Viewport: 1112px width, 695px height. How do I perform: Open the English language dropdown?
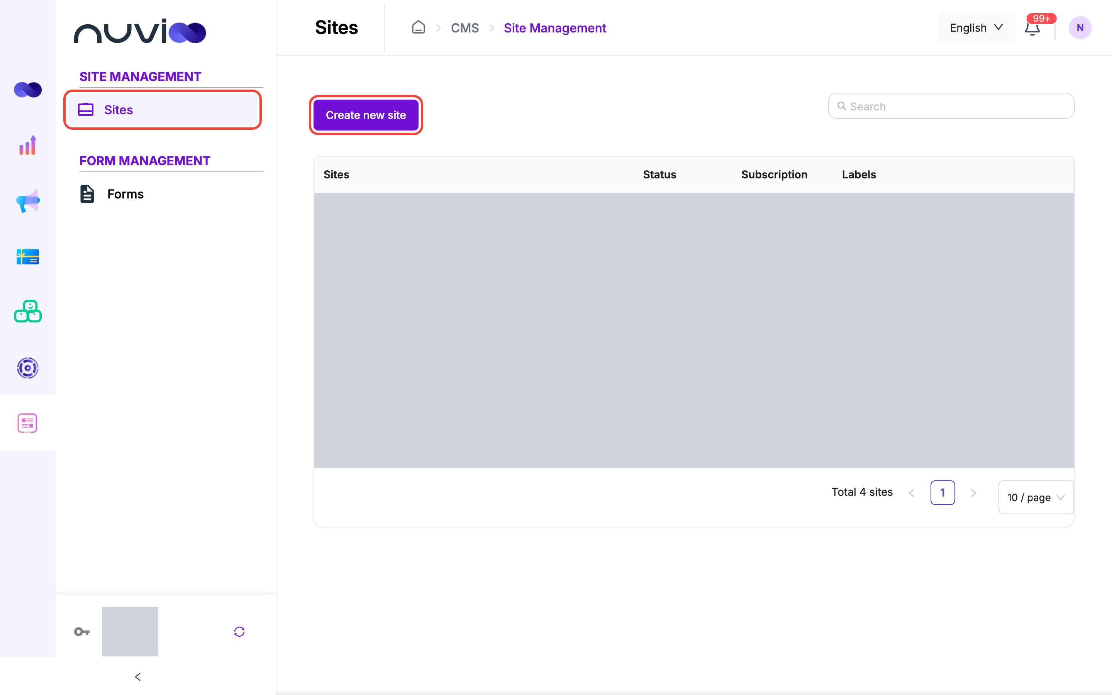[x=976, y=28]
